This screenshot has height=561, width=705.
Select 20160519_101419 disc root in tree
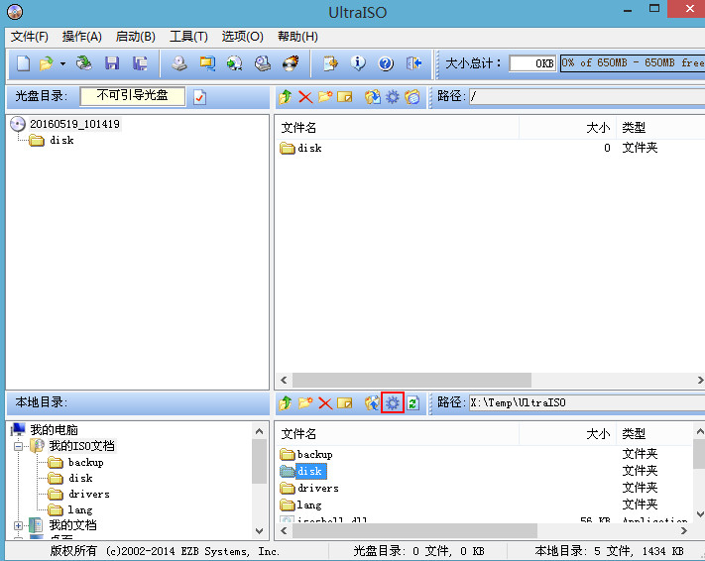74,124
